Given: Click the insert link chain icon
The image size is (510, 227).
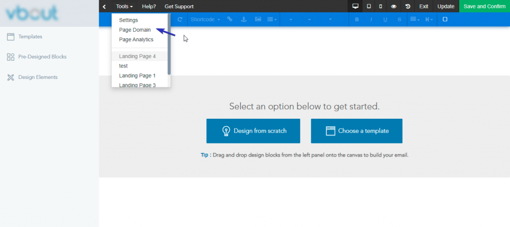Looking at the screenshot, I should point(230,19).
